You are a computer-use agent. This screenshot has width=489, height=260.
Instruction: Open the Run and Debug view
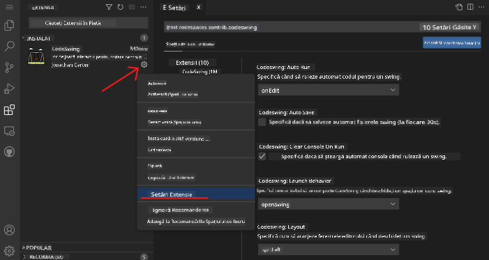[9, 89]
